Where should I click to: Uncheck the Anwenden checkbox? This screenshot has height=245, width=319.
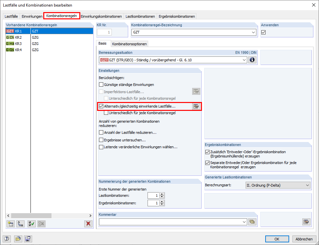[x=263, y=32]
